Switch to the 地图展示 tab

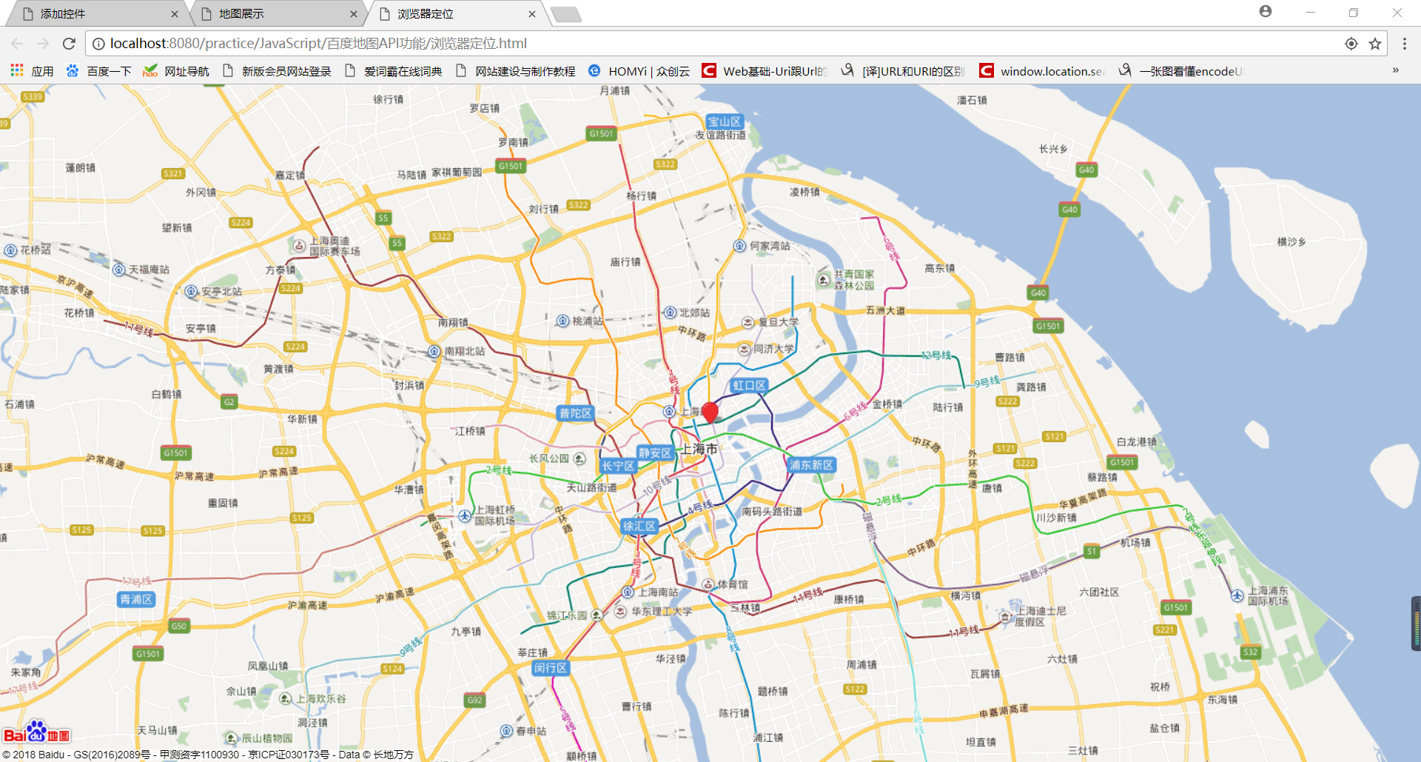tap(278, 14)
